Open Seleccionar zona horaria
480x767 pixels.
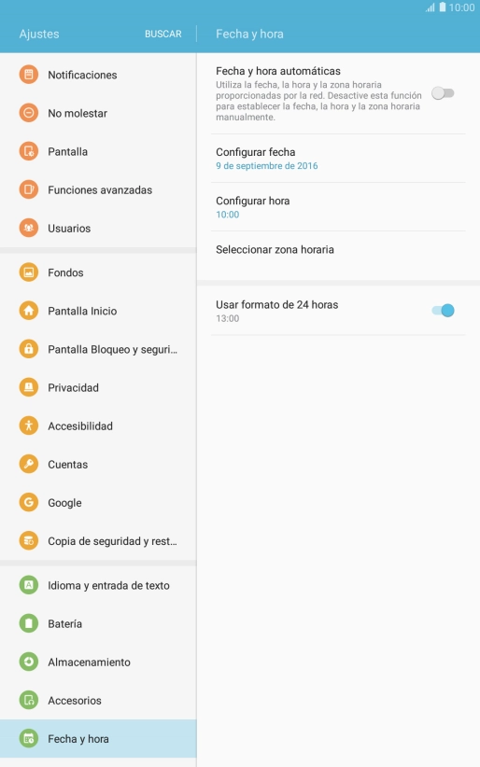click(338, 249)
